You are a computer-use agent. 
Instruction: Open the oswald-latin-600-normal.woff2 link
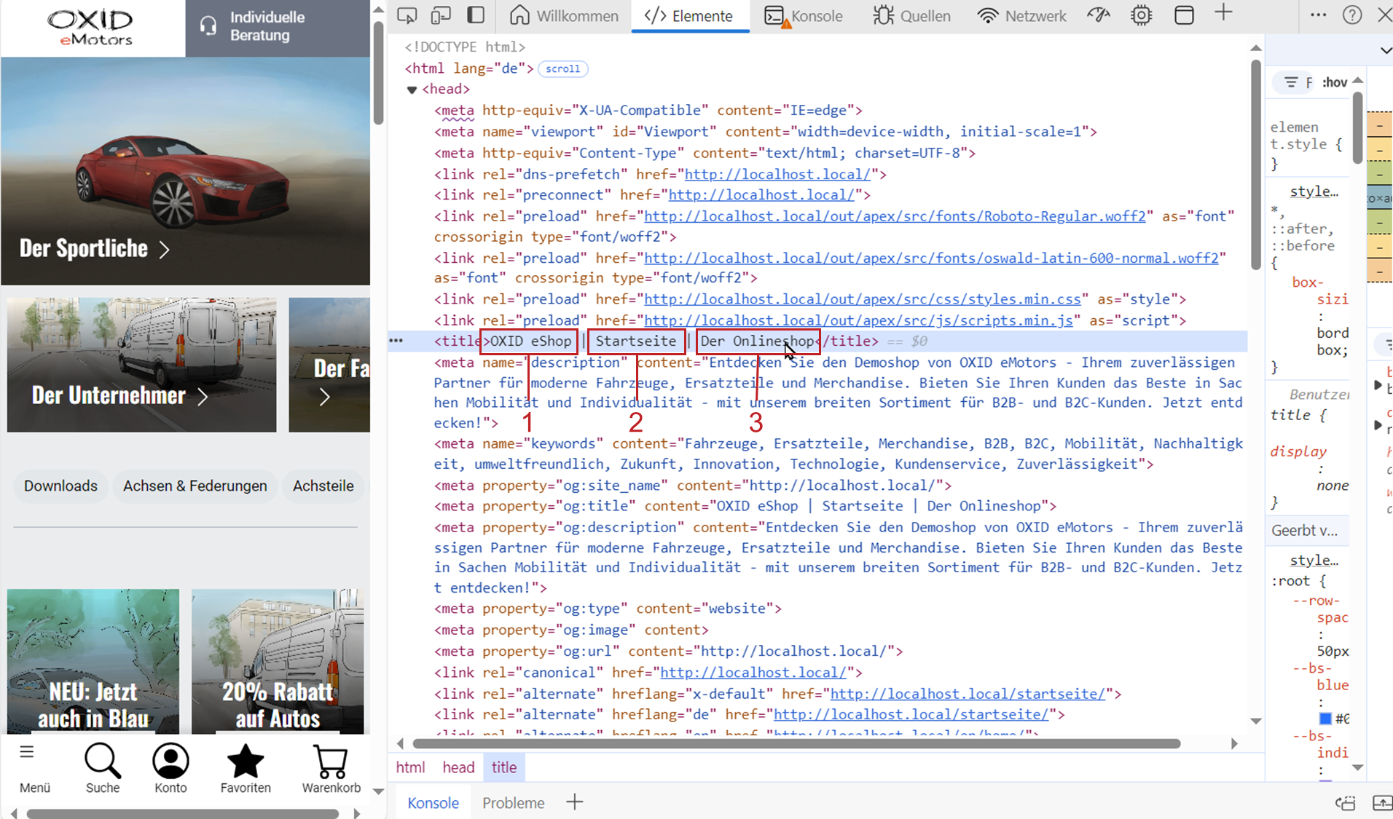click(931, 258)
